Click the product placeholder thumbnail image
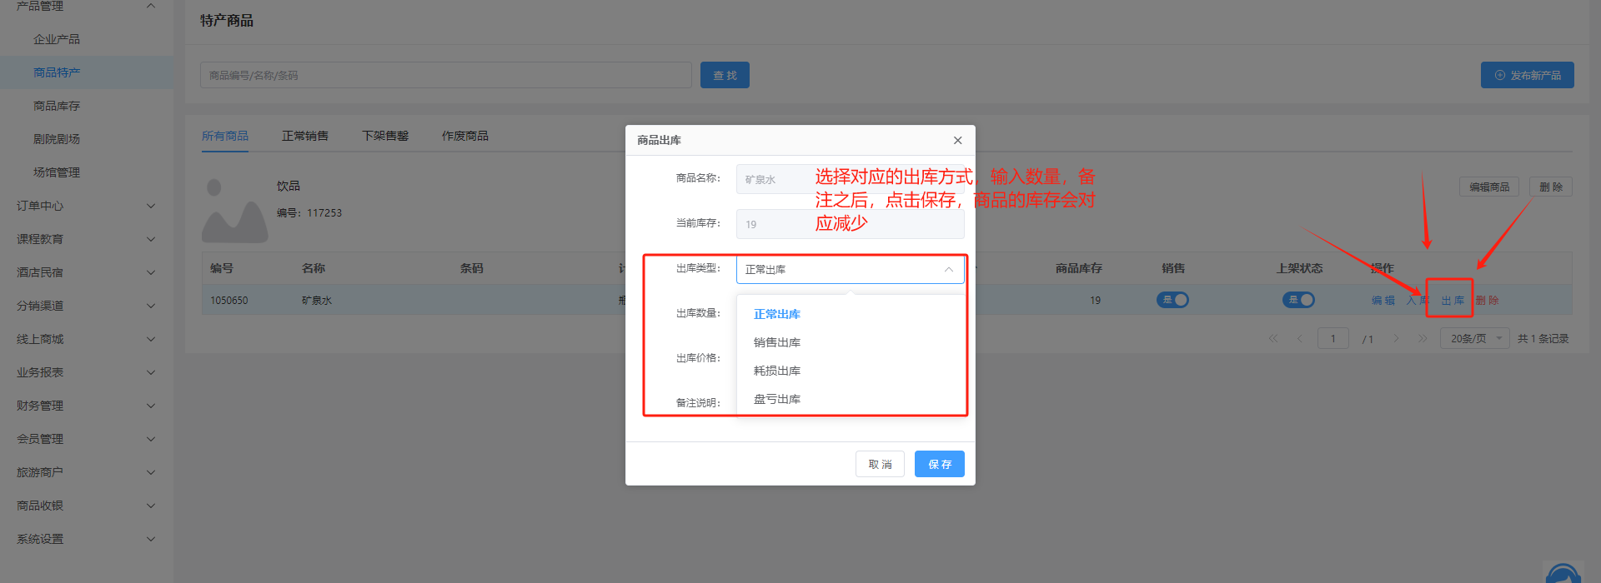1601x583 pixels. (234, 211)
